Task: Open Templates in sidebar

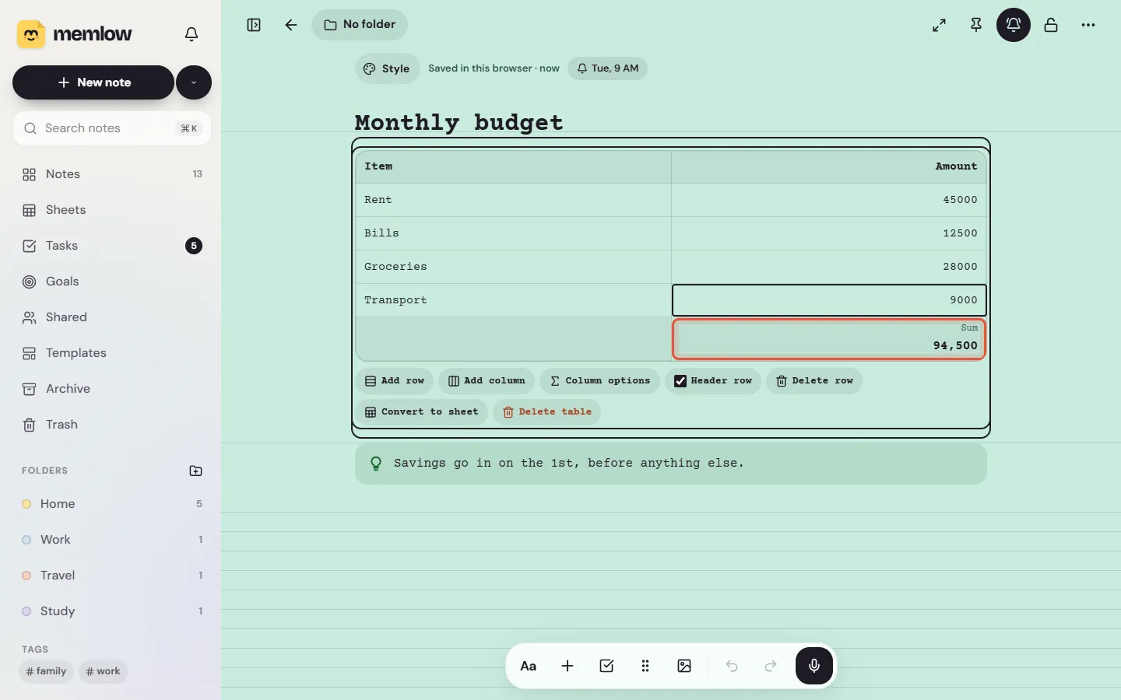Action: [112, 353]
